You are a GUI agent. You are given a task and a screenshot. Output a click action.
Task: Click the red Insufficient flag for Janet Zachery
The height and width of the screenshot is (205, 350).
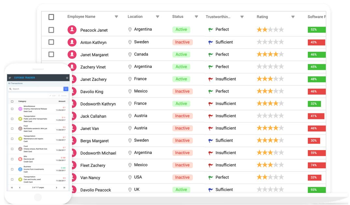(211, 79)
